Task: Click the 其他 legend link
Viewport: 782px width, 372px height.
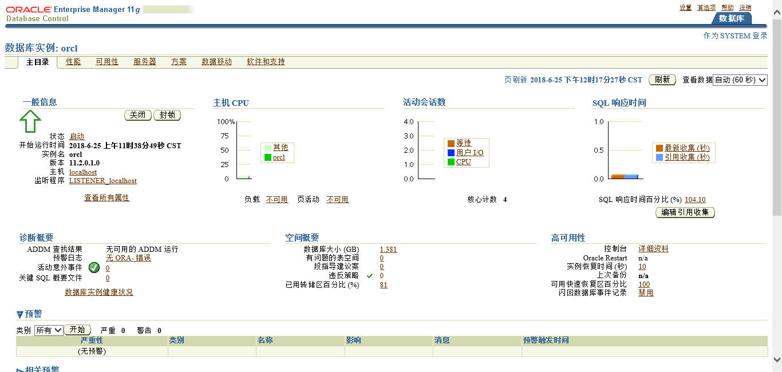Action: tap(281, 148)
